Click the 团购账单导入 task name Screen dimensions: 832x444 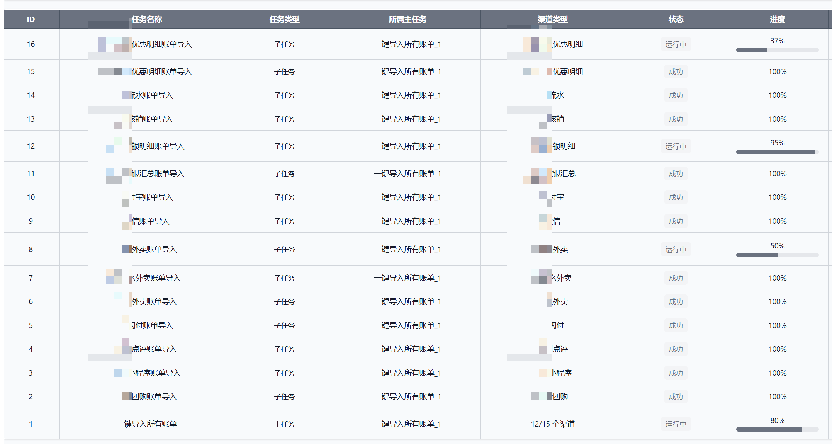pos(154,397)
